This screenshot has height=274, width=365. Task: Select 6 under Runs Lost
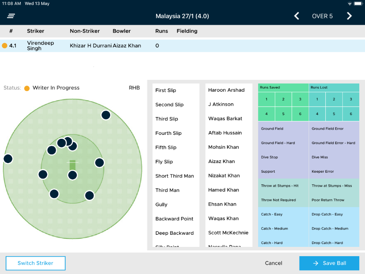[x=351, y=114]
